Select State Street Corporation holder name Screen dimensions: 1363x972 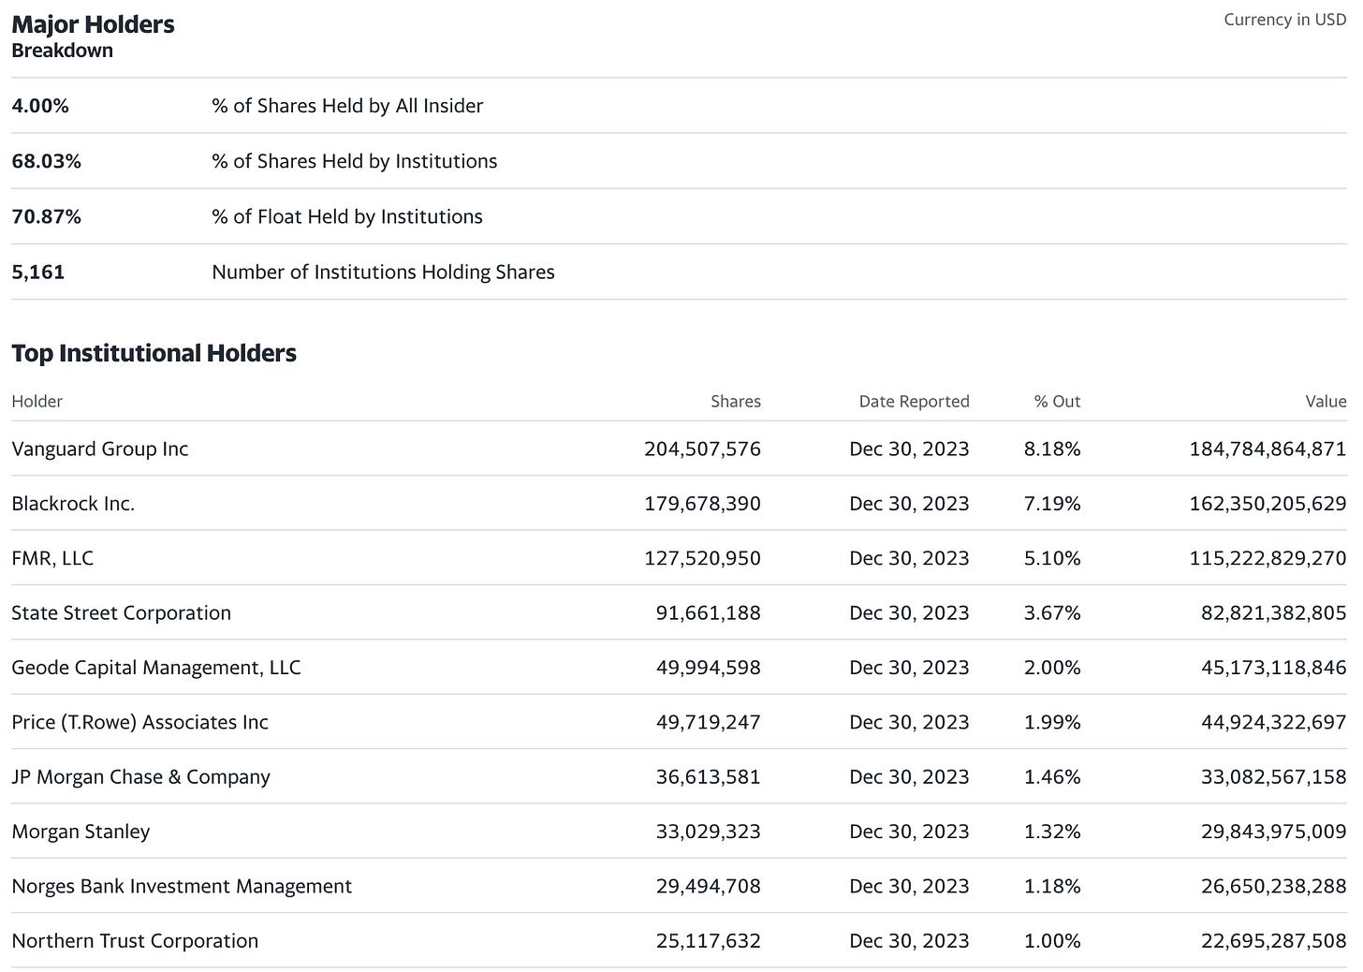[x=121, y=612]
